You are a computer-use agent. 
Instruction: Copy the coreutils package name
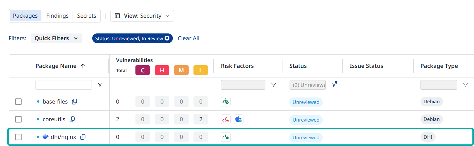click(x=72, y=119)
